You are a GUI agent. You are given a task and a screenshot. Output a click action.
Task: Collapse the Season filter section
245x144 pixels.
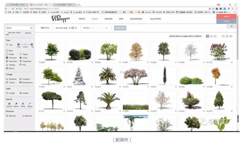pos(32,99)
